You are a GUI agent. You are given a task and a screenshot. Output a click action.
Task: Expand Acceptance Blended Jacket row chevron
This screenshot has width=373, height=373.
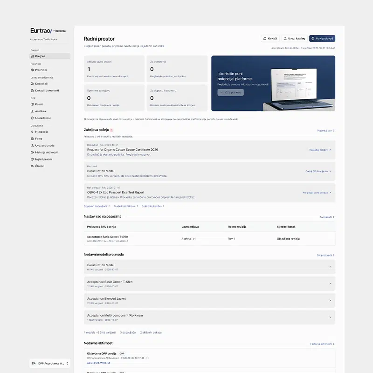pyautogui.click(x=330, y=300)
